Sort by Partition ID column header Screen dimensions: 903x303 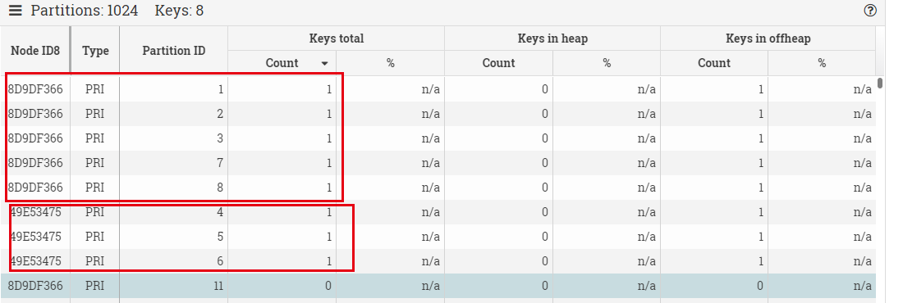(174, 51)
